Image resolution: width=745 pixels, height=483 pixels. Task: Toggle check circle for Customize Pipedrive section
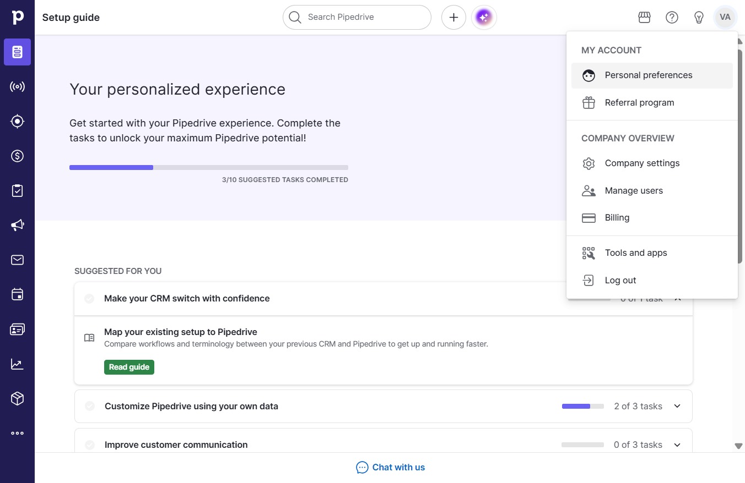[90, 406]
